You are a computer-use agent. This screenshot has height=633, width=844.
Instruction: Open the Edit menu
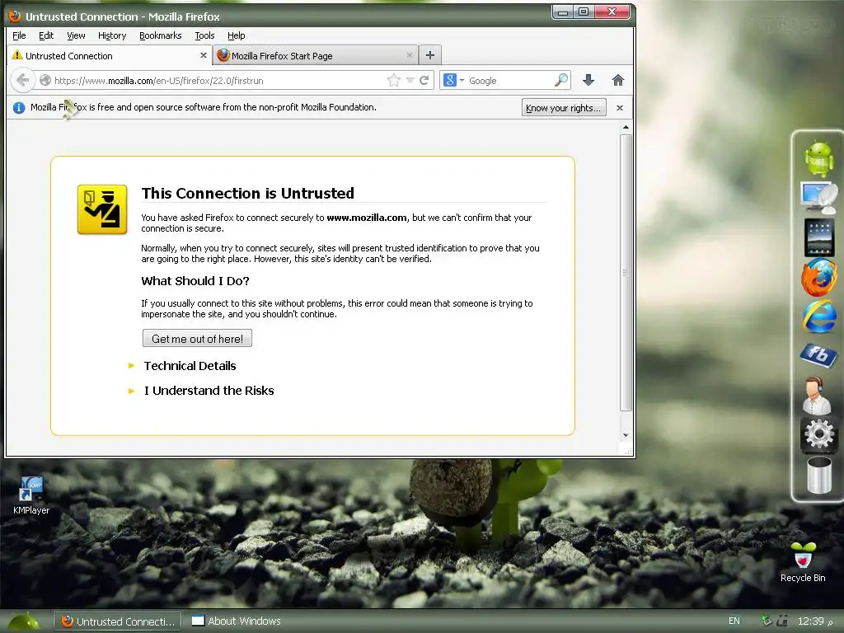coord(46,35)
